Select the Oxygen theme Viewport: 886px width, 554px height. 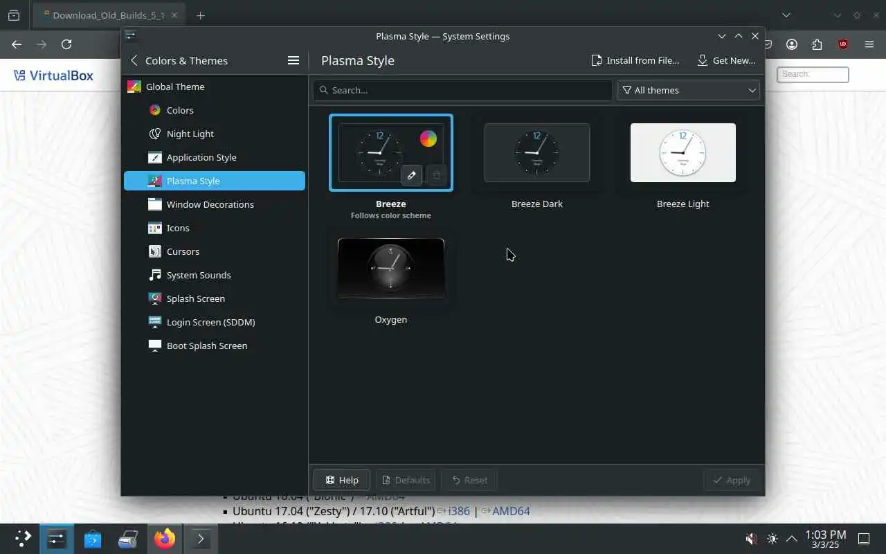391,268
